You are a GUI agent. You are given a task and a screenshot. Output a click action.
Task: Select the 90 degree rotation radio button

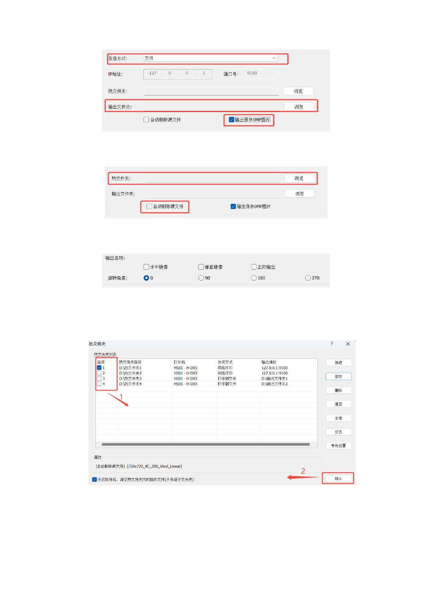click(201, 278)
